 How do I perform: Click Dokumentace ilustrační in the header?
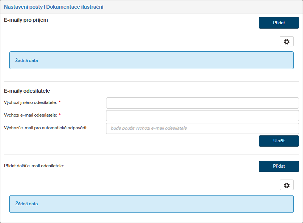pos(75,7)
